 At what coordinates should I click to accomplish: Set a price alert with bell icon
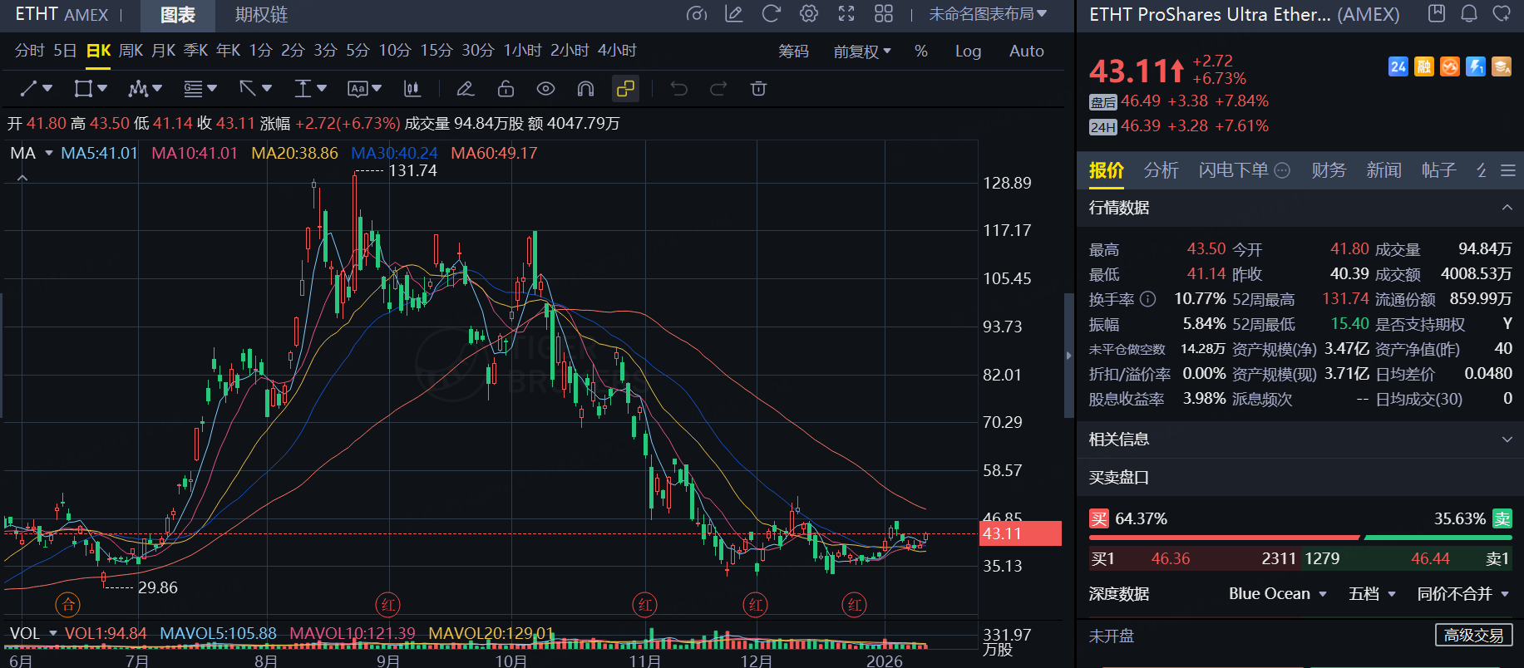[1469, 13]
